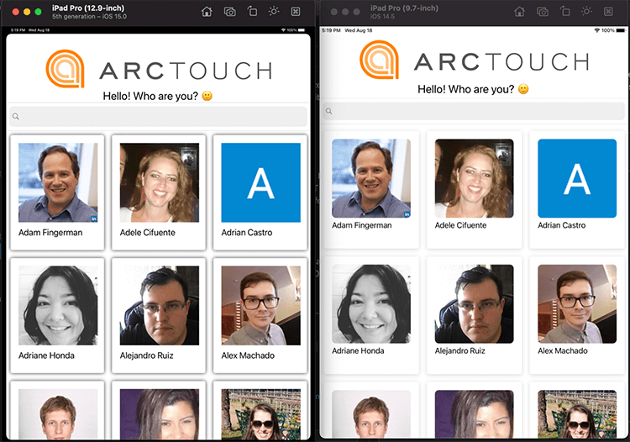The image size is (630, 442).
Task: Click Wi-Fi status icon in 9.7-inch simulator
Action: (597, 30)
